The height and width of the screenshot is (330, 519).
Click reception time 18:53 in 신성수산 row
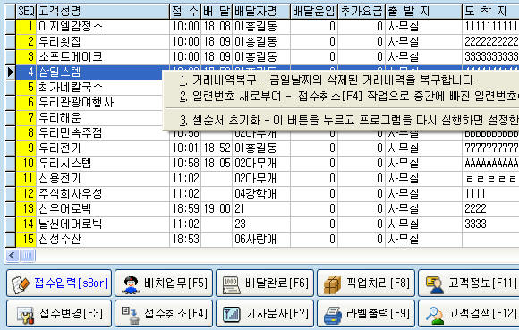186,240
